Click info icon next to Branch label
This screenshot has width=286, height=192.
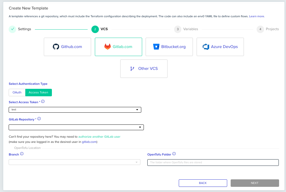coord(22,154)
